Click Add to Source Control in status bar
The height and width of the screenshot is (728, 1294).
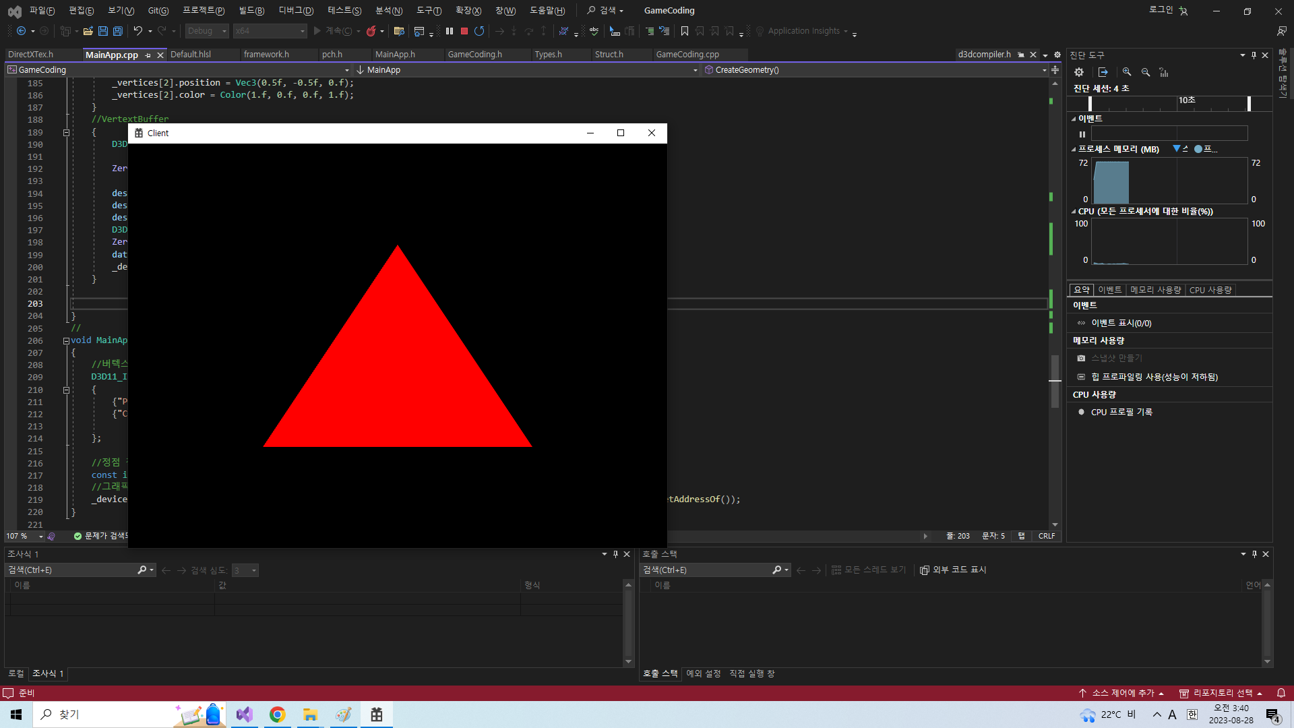(x=1122, y=693)
